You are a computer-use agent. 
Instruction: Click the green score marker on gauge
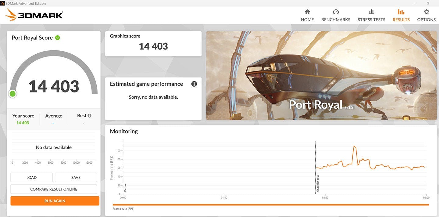click(x=12, y=94)
